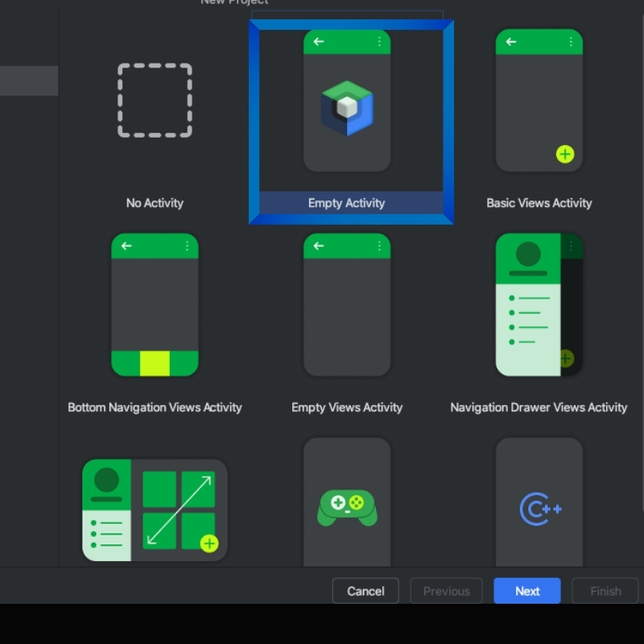
Task: Click the Previous button
Action: point(447,591)
